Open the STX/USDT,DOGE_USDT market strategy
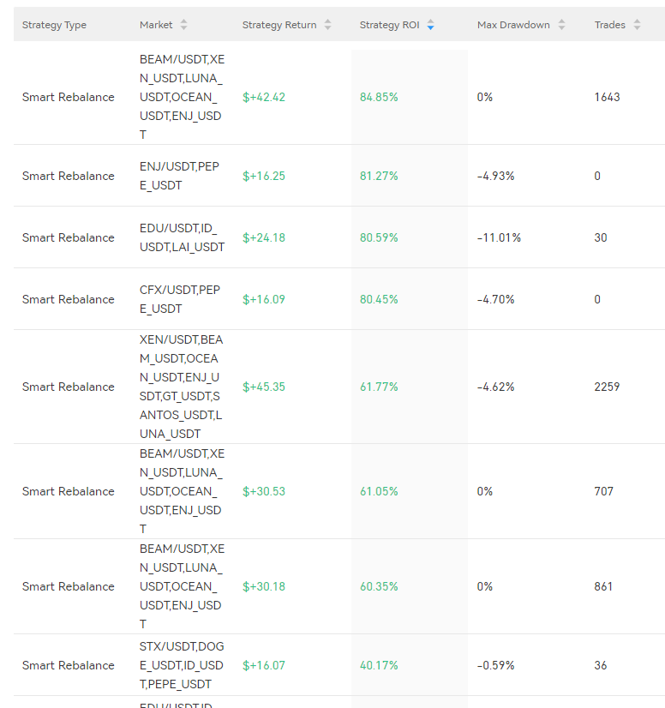Viewport: 665px width, 708px height. coord(182,665)
